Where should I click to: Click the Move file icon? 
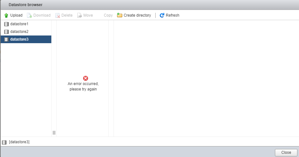80,15
